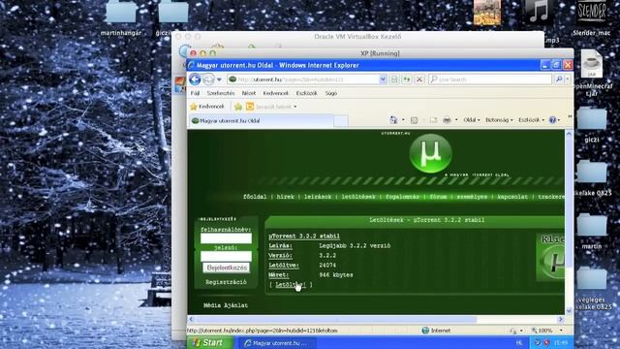Open the Fájl menu
This screenshot has width=620, height=349.
coord(195,93)
